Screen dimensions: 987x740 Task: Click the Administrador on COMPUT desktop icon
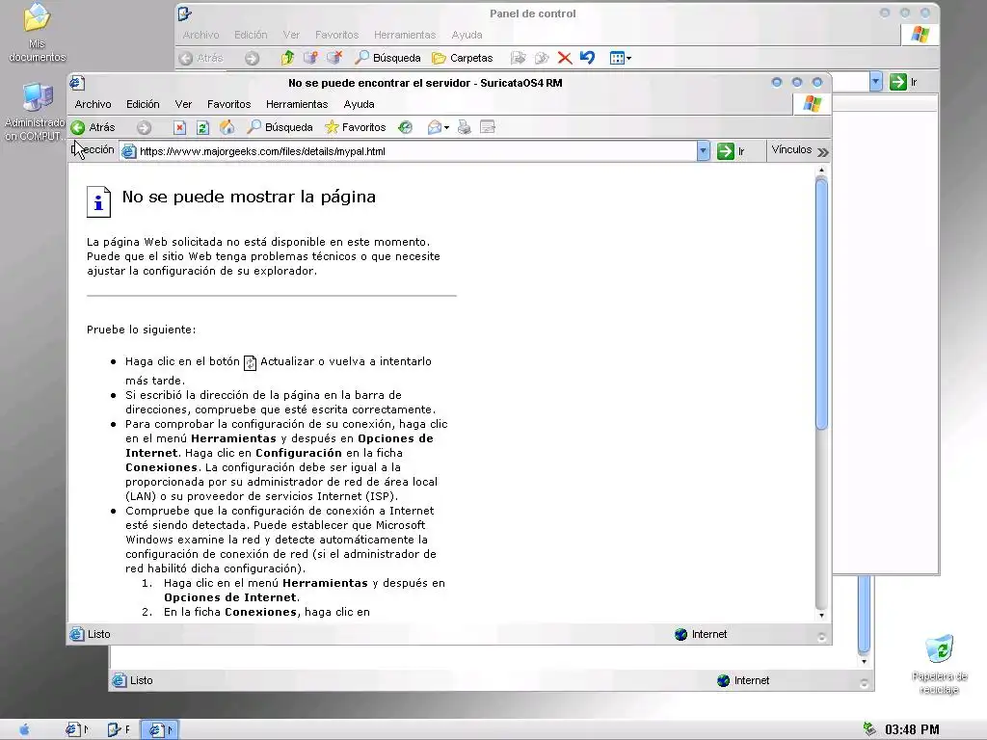36,112
